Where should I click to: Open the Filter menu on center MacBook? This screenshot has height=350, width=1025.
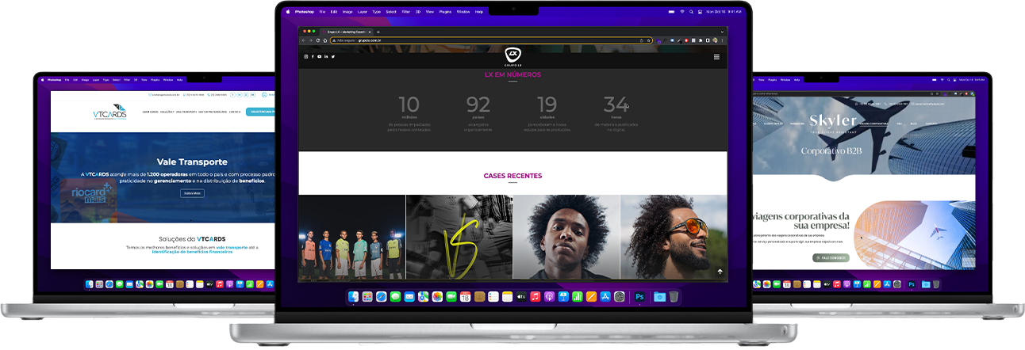pos(405,11)
